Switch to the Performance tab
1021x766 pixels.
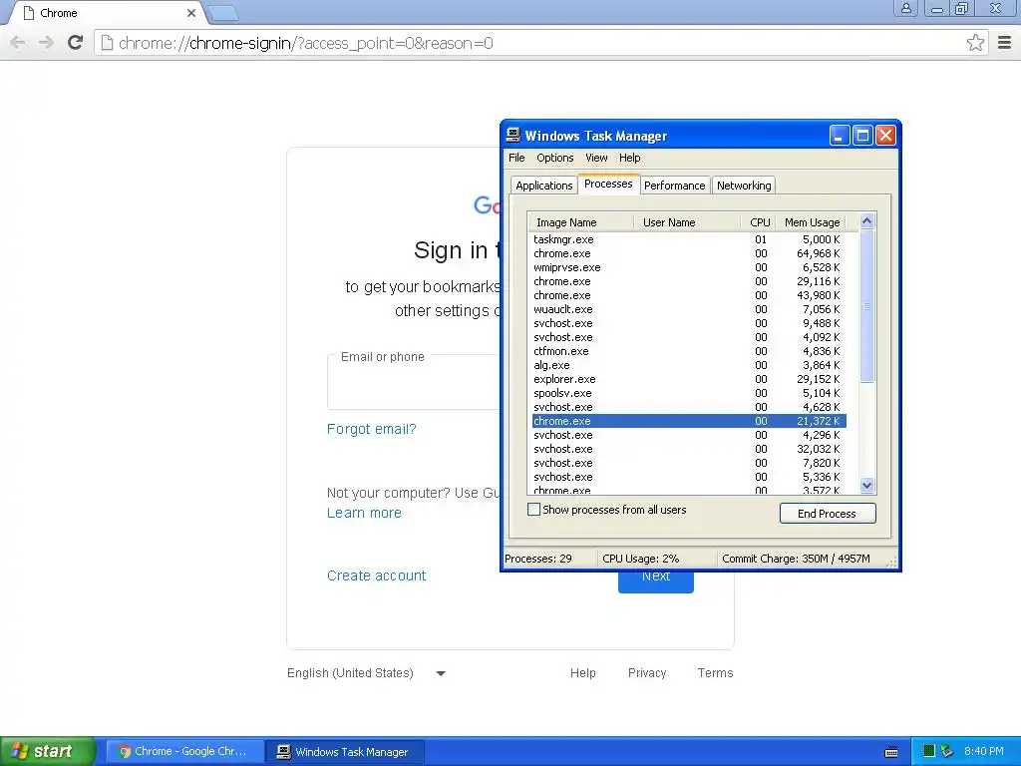click(x=674, y=186)
